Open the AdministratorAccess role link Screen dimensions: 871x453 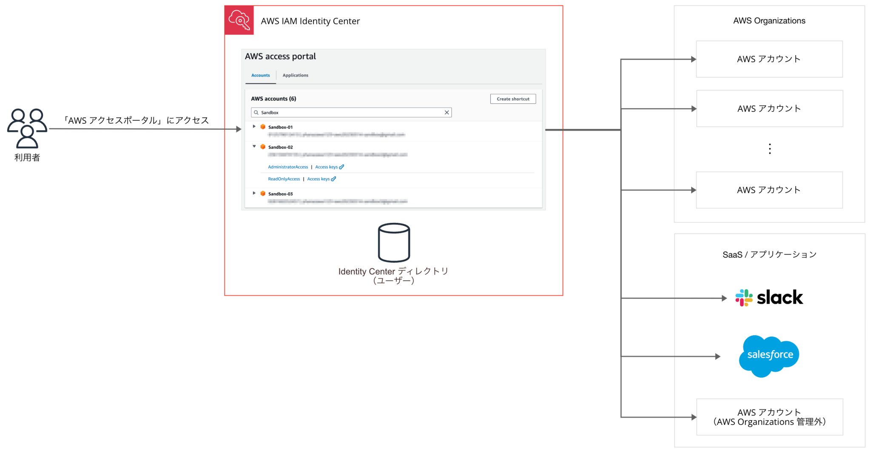[x=287, y=167]
